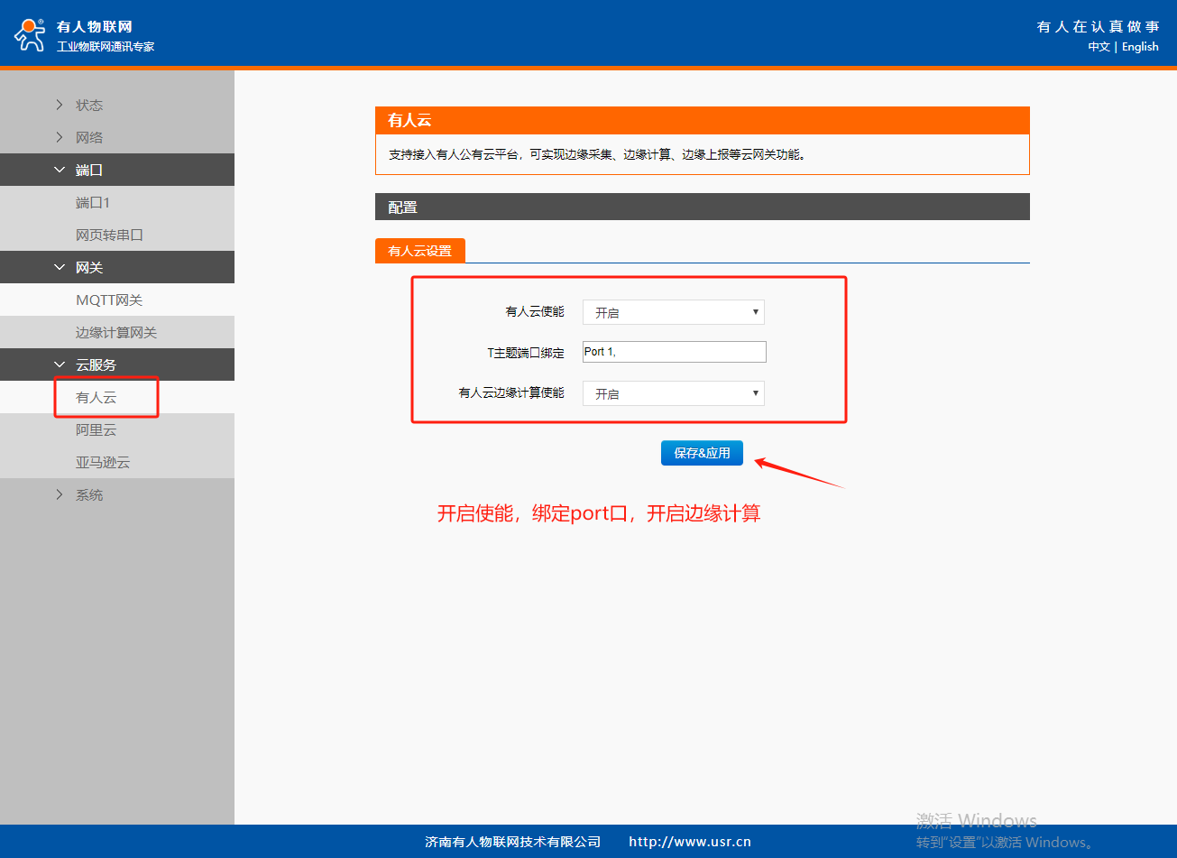Open 有人云使能 dropdown
Viewport: 1177px width, 858px height.
tap(673, 312)
